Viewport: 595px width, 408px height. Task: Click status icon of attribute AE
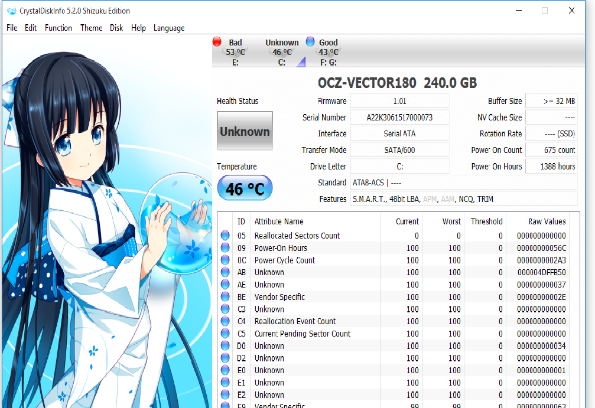(225, 285)
